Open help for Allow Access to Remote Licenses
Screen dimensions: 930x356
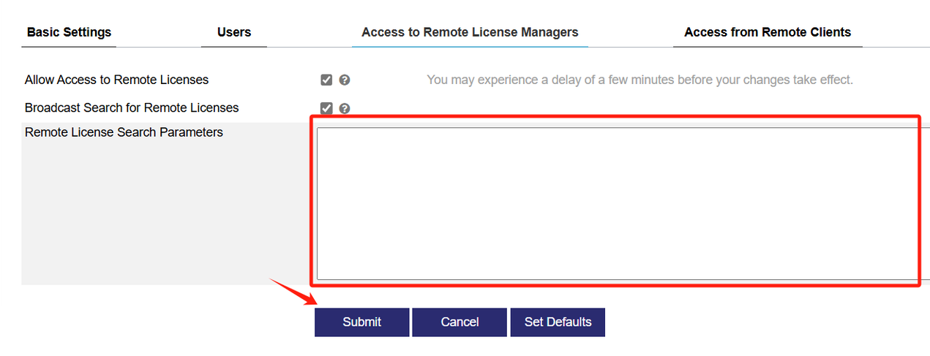coord(345,80)
